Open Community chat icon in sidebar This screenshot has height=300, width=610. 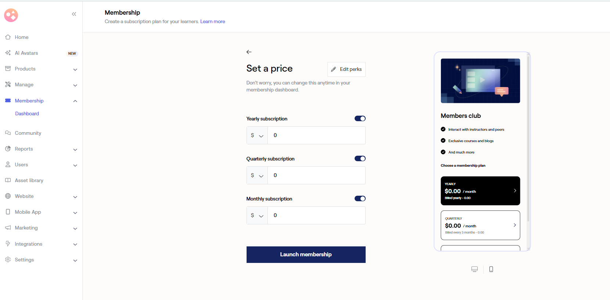pos(8,133)
